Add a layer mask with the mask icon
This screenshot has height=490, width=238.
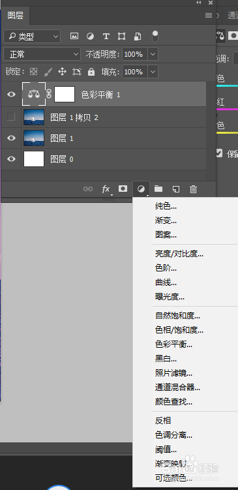123,189
